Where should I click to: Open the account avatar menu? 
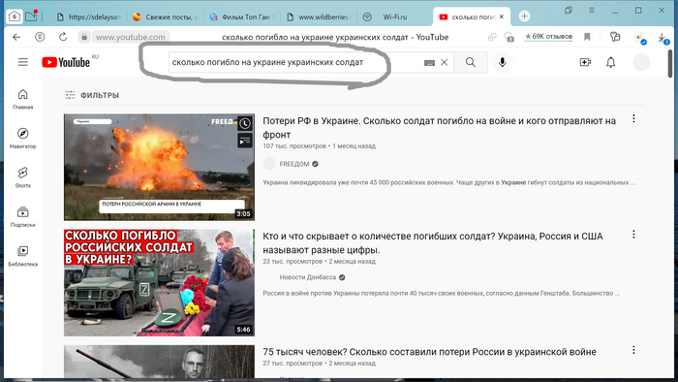click(x=641, y=62)
